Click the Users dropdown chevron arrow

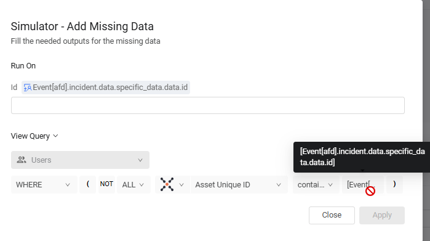tap(140, 160)
